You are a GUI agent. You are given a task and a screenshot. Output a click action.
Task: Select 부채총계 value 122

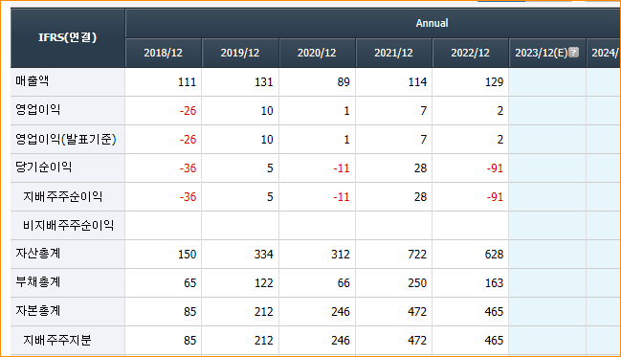[x=264, y=283]
